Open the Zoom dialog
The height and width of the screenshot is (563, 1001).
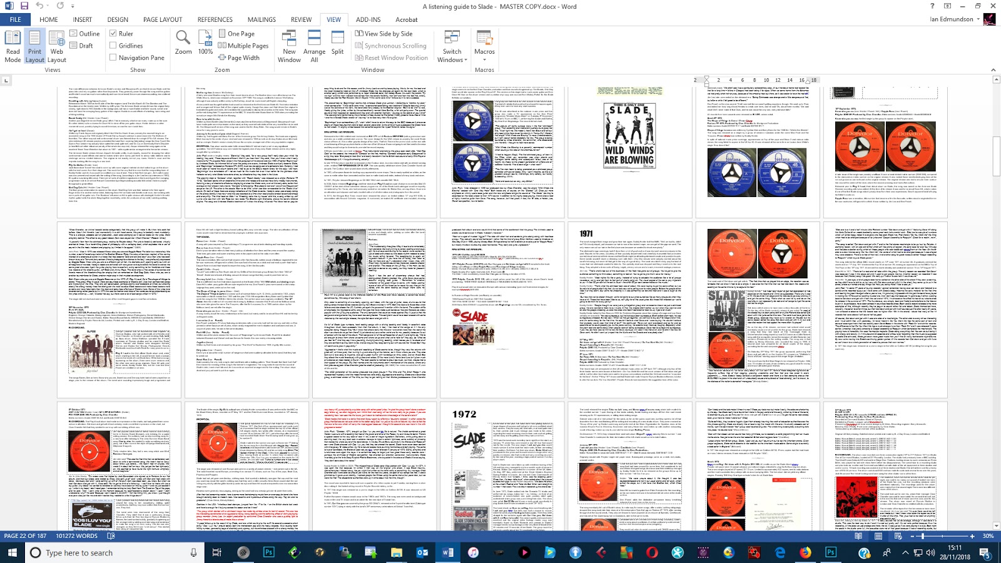[x=183, y=43]
